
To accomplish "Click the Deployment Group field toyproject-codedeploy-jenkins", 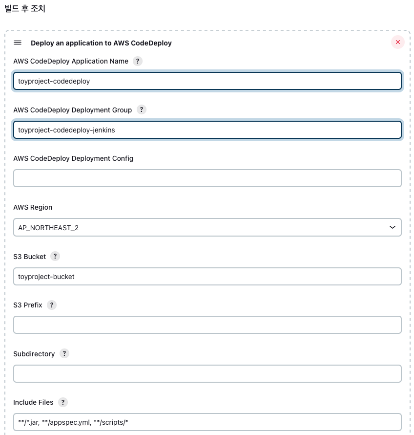I will (x=207, y=130).
